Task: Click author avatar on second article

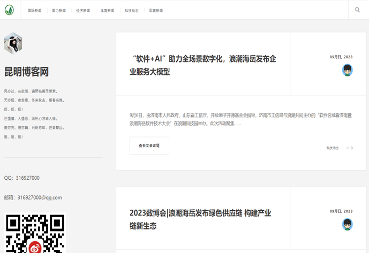Action: (x=347, y=224)
